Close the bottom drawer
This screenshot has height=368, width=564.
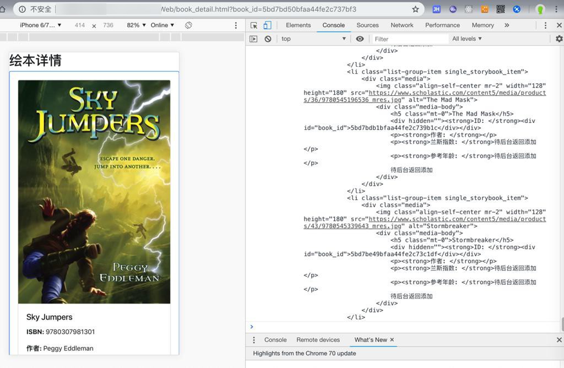coord(559,340)
